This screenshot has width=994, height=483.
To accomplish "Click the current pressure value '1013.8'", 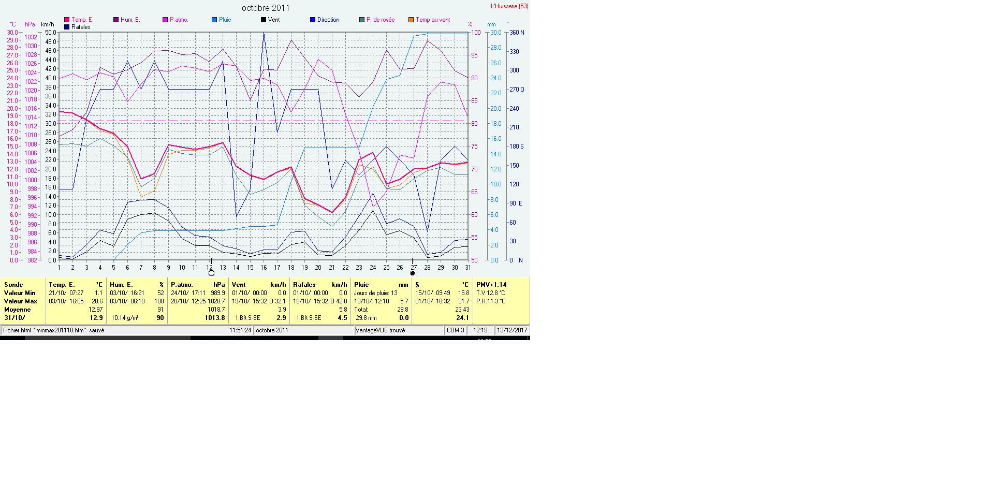I will click(215, 318).
